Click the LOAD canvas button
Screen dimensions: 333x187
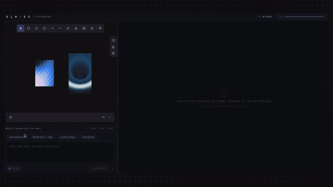pyautogui.click(x=111, y=128)
